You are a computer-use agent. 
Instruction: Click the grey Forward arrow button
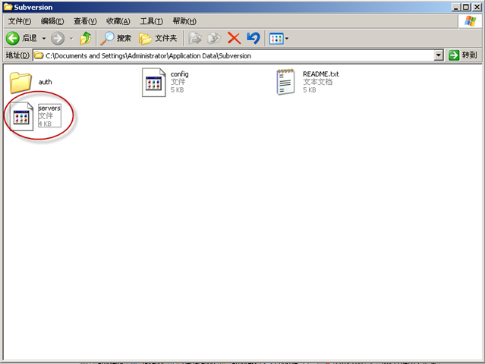[58, 39]
